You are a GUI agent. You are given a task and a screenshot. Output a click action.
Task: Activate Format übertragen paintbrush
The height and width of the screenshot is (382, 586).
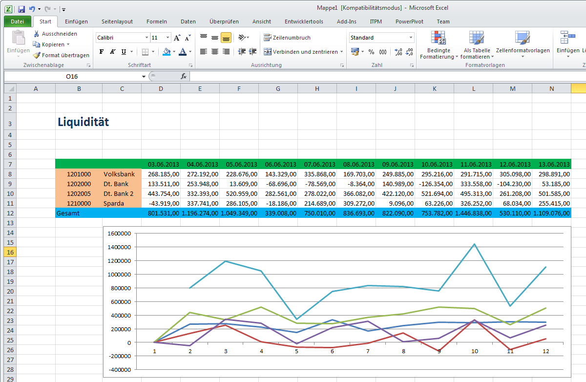coord(61,55)
